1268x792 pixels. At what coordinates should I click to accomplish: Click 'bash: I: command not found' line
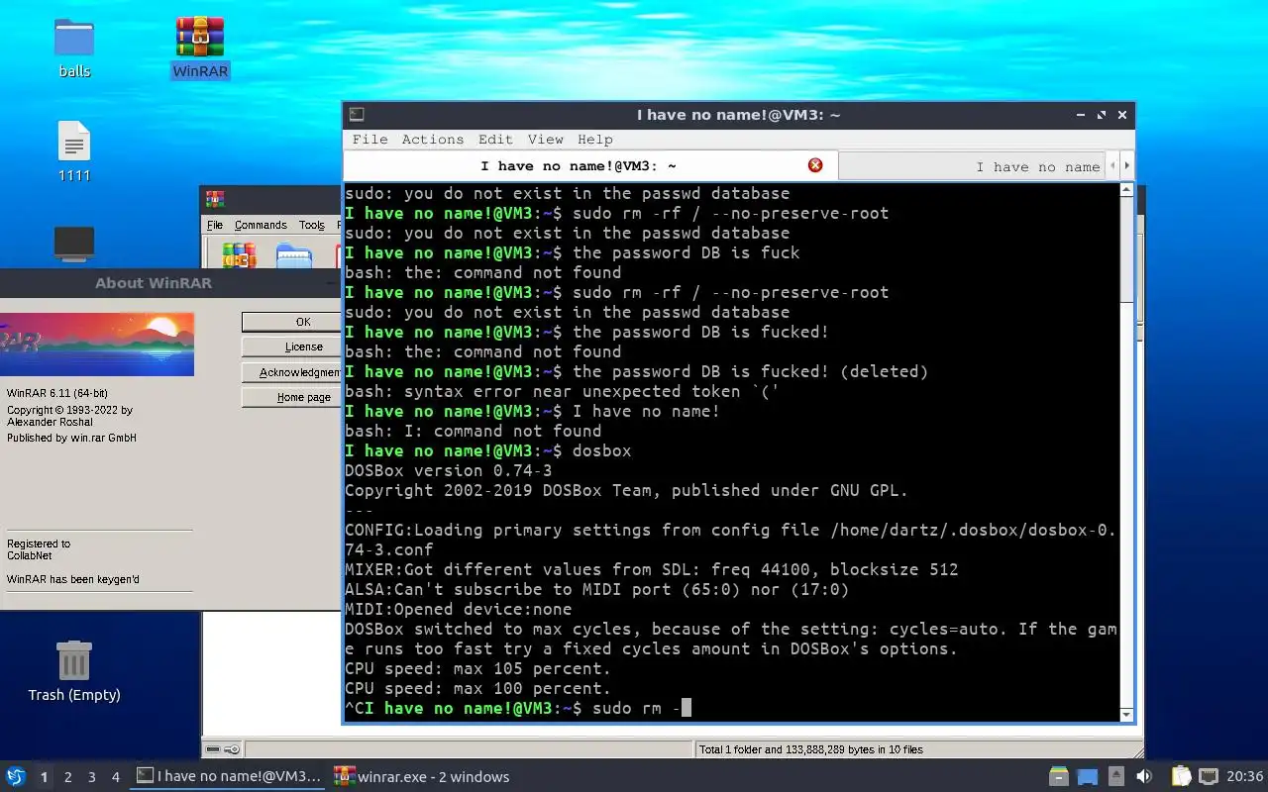(474, 431)
